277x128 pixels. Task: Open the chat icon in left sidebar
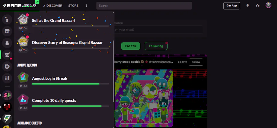point(7,19)
